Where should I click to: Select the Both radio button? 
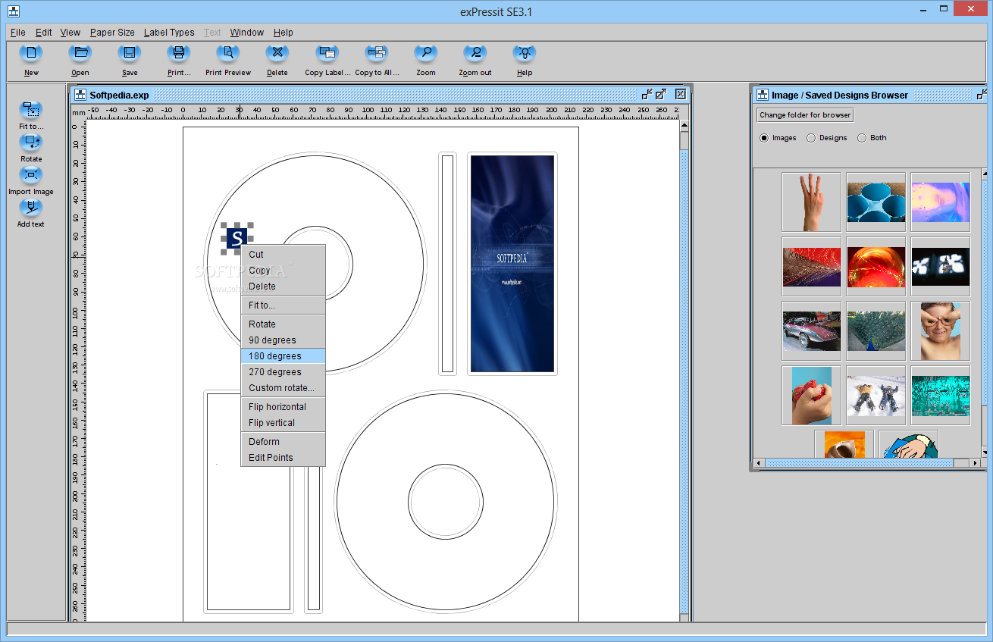click(862, 138)
